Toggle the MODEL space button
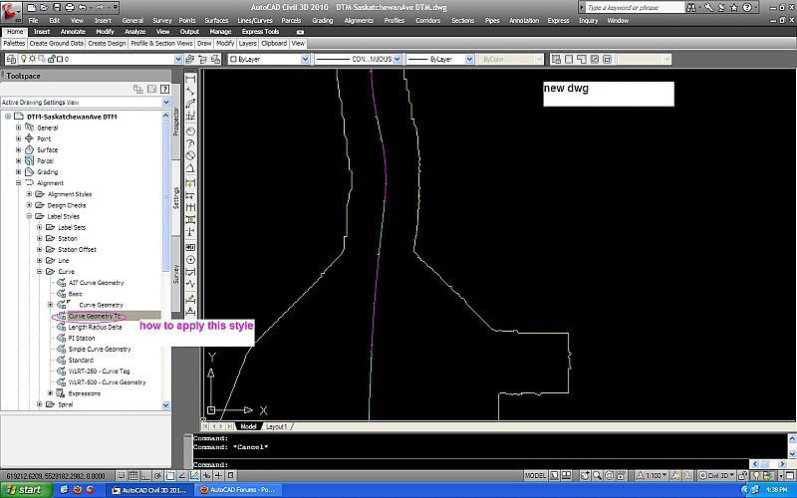Viewport: 797px width, 498px height. 535,476
